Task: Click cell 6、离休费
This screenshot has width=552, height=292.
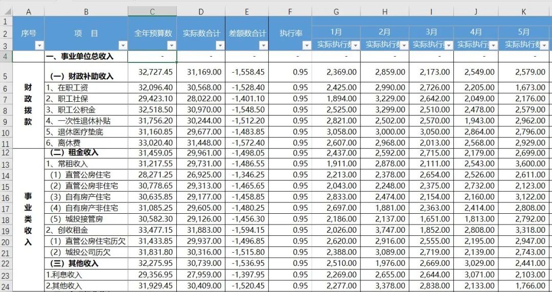Action: [x=86, y=143]
